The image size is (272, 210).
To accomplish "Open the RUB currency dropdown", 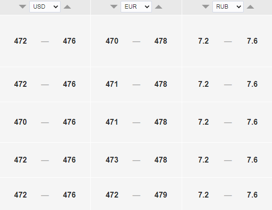I will click(x=228, y=7).
